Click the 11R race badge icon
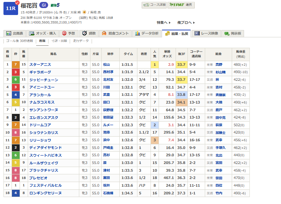Image resolution: width=281 pixels, height=204 pixels. click(10, 8)
